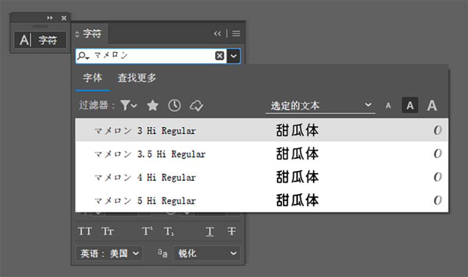
Task: Click OpenType icon in マメロン 5 Hi row
Action: click(x=437, y=200)
